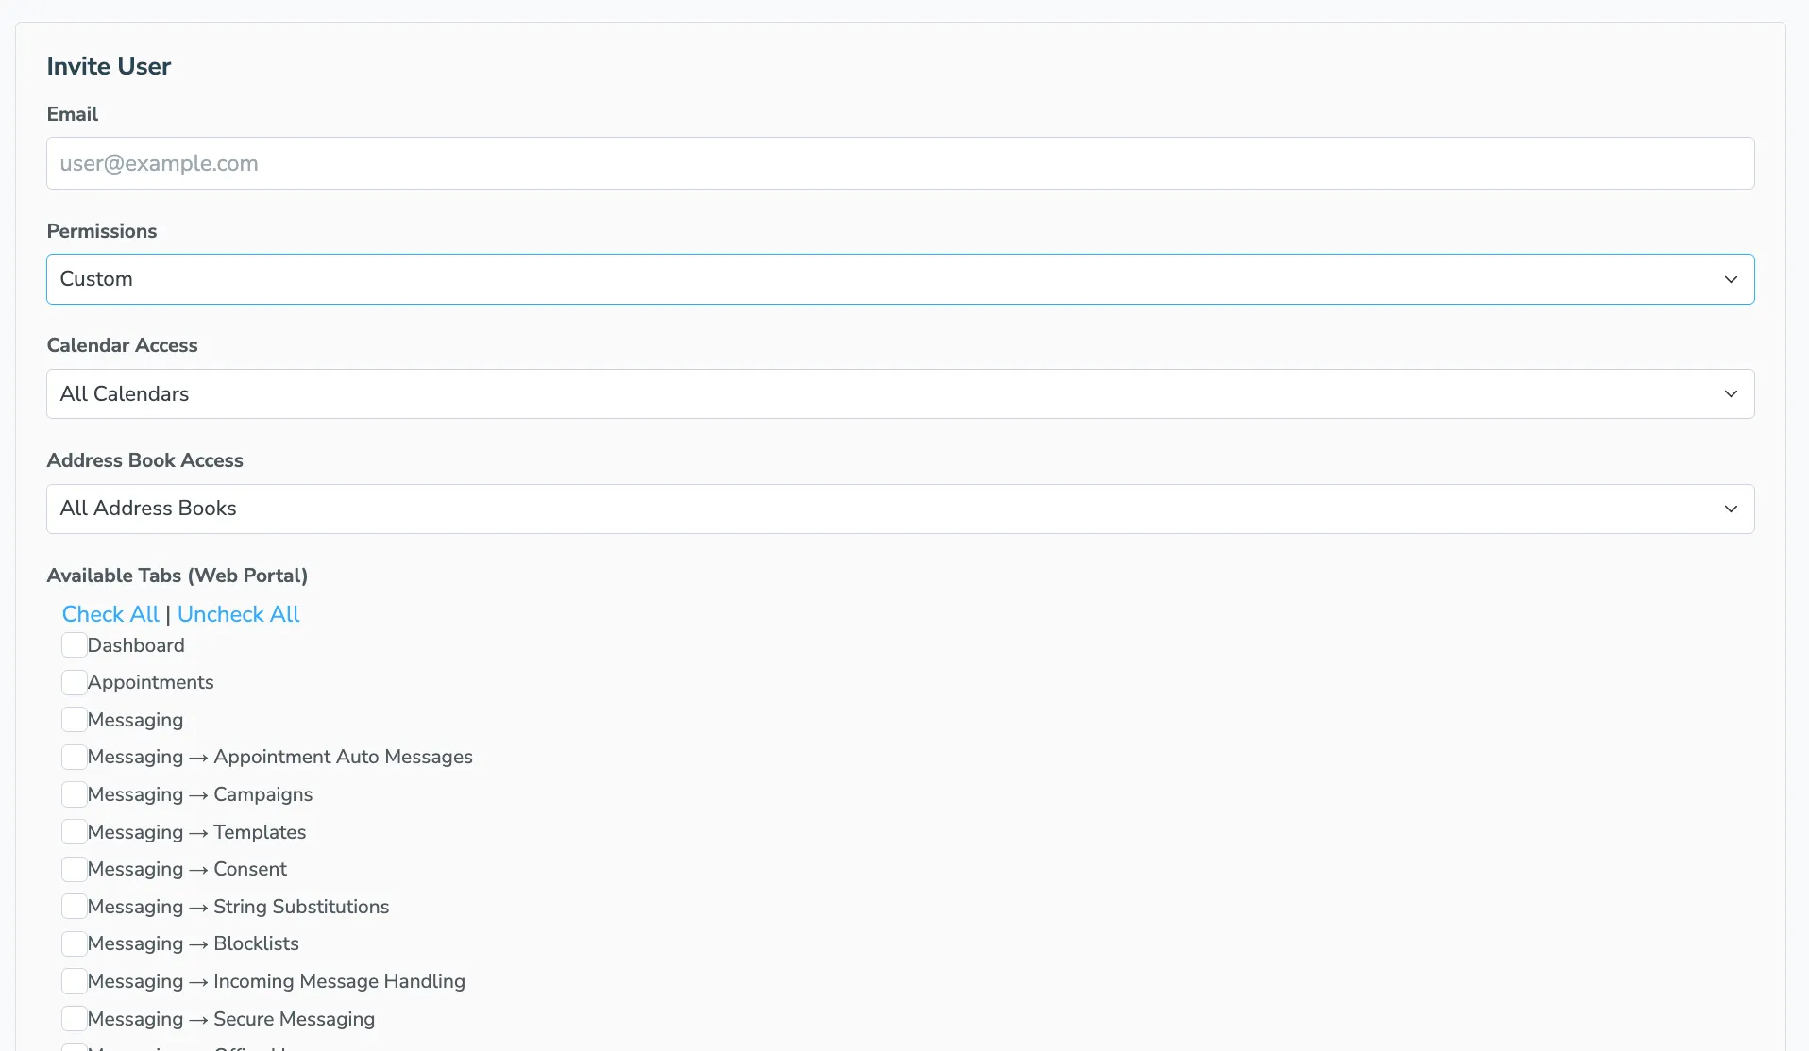Select Messaging String Substitutions checkbox
This screenshot has width=1809, height=1051.
[x=74, y=907]
